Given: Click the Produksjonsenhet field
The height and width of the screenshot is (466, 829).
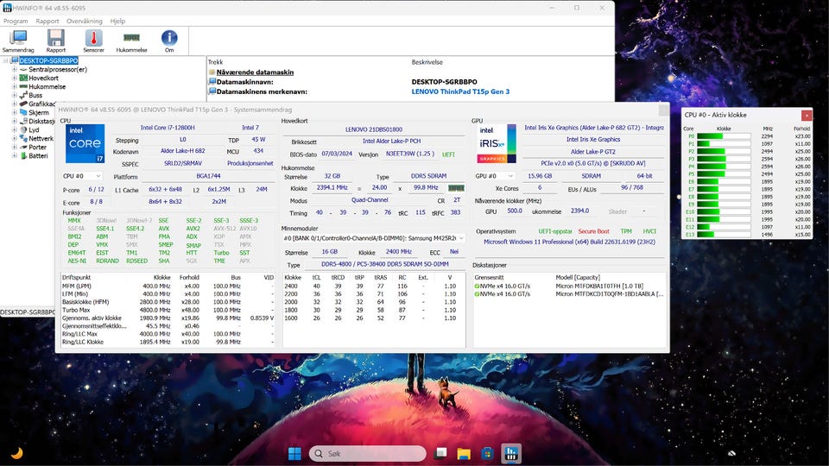Looking at the screenshot, I should coord(250,163).
